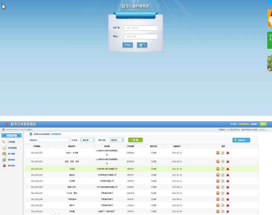The image size is (272, 215).
Task: View details of order BILL2016_004
Action: pos(218,175)
